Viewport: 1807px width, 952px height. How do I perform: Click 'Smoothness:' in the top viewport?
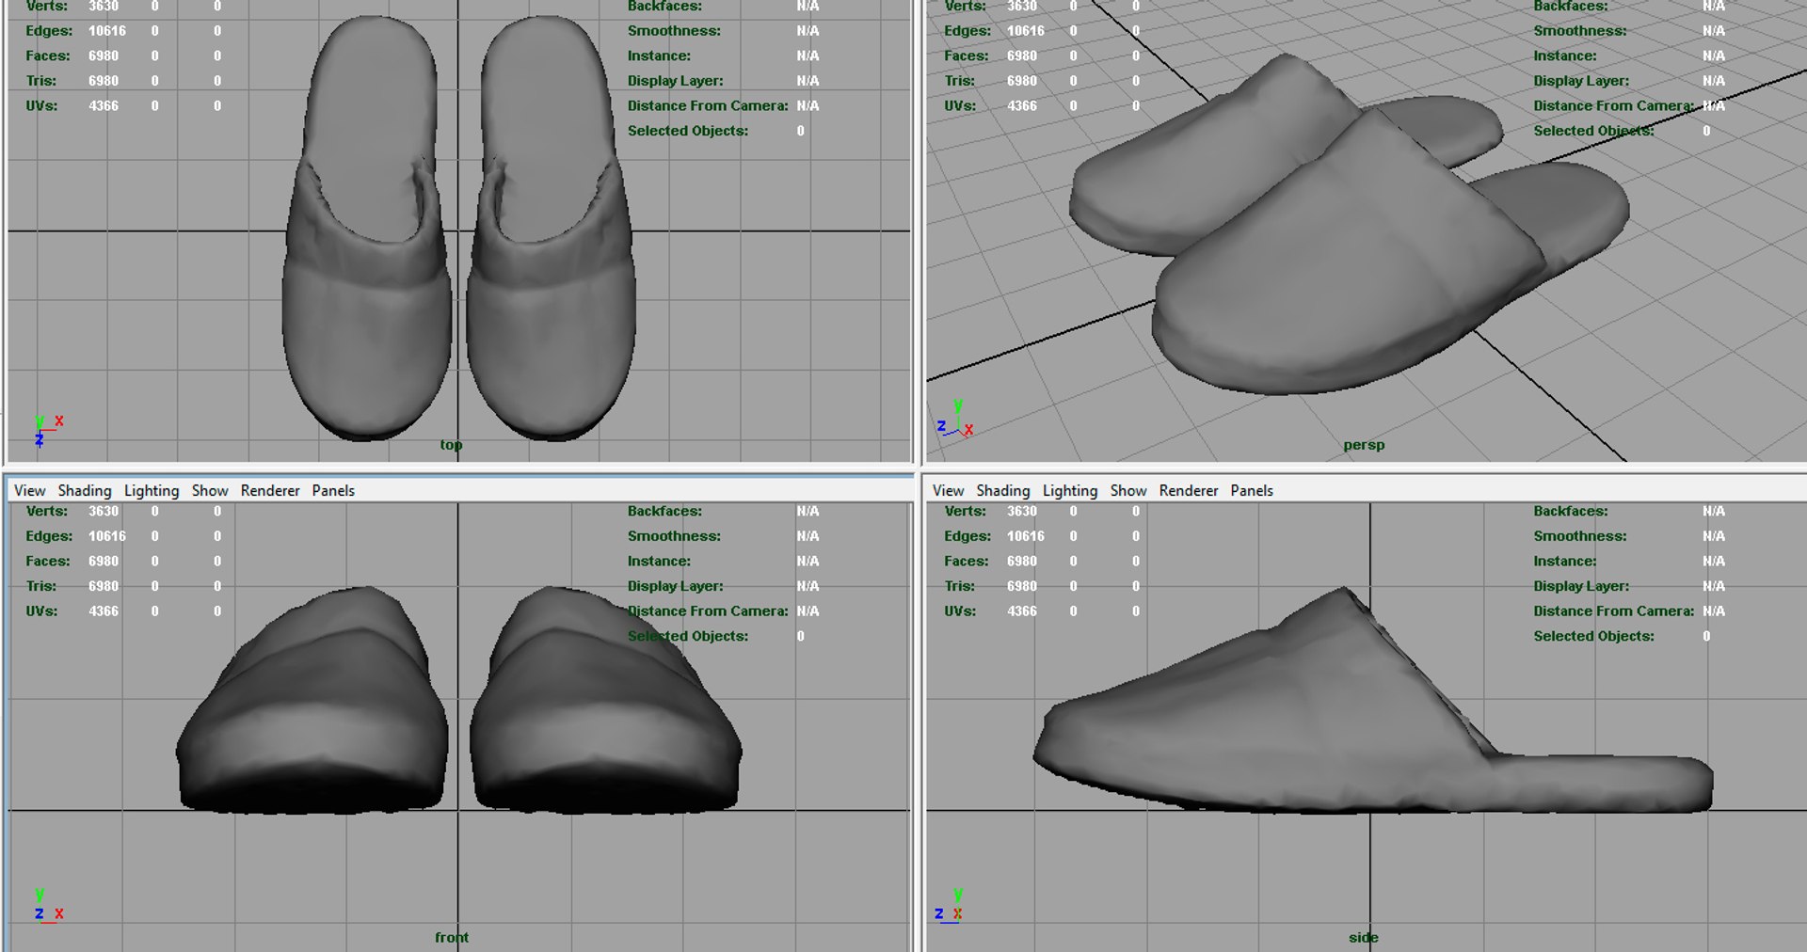coord(674,31)
